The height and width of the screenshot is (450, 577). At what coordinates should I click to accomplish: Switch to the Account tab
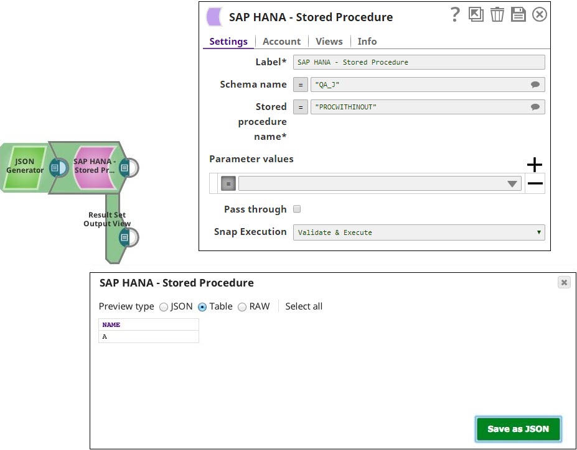pos(281,42)
